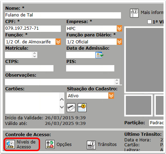Click the calendar clock validity icon
Viewport: 166px width, 154px height.
[x=82, y=107]
